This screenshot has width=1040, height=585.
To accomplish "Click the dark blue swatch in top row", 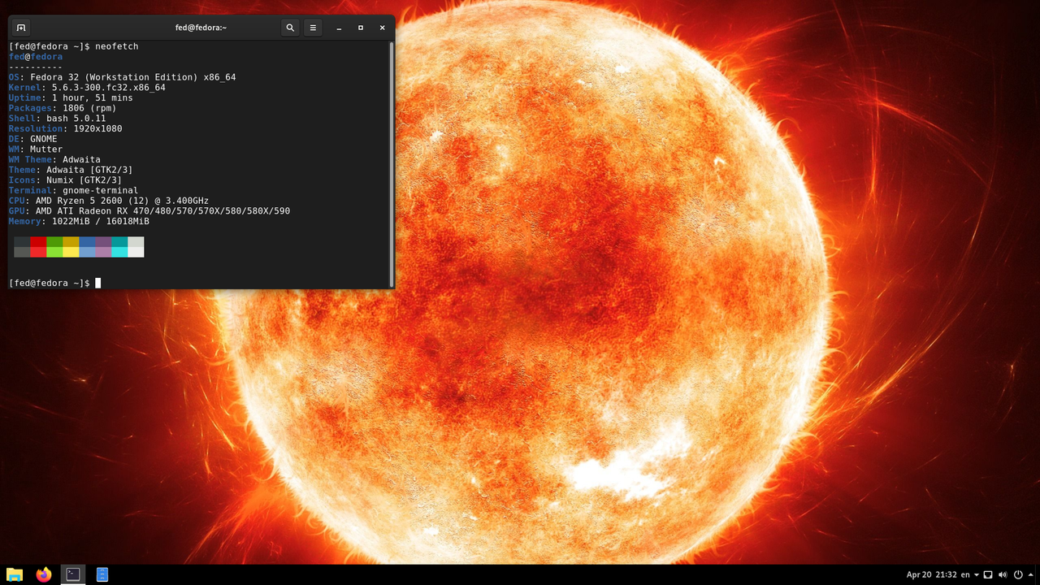I will pyautogui.click(x=87, y=241).
